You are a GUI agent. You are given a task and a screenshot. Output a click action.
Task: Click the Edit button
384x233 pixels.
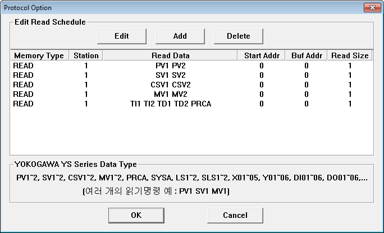[x=122, y=36]
